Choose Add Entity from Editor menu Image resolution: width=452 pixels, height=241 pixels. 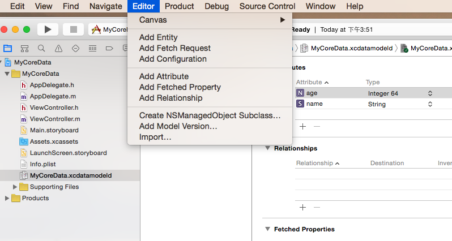point(158,37)
